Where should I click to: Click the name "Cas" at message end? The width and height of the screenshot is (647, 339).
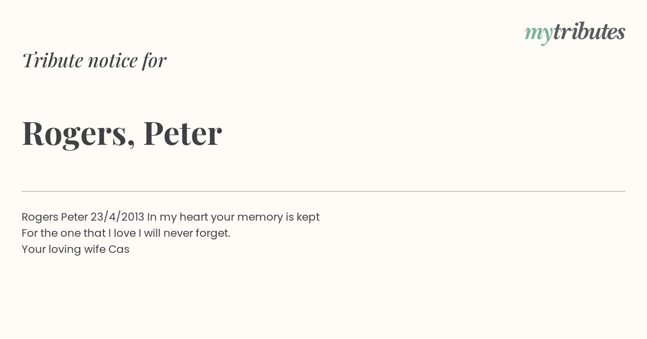[119, 249]
